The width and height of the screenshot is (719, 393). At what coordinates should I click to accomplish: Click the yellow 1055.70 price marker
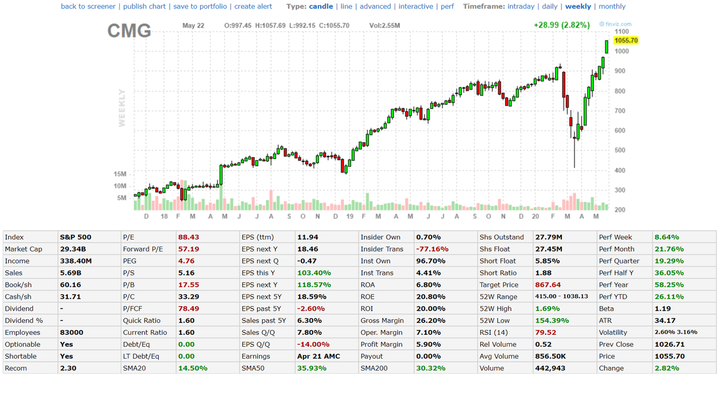point(626,40)
